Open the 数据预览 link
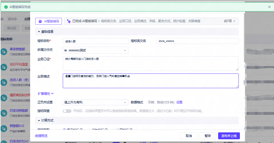The height and width of the screenshot is (143, 274). point(41,136)
